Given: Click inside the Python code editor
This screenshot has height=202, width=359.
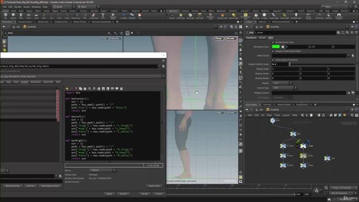Looking at the screenshot, I should pyautogui.click(x=112, y=126).
